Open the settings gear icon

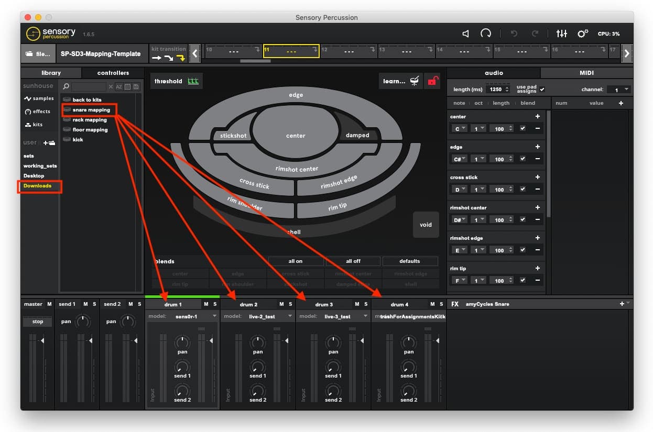coord(583,34)
